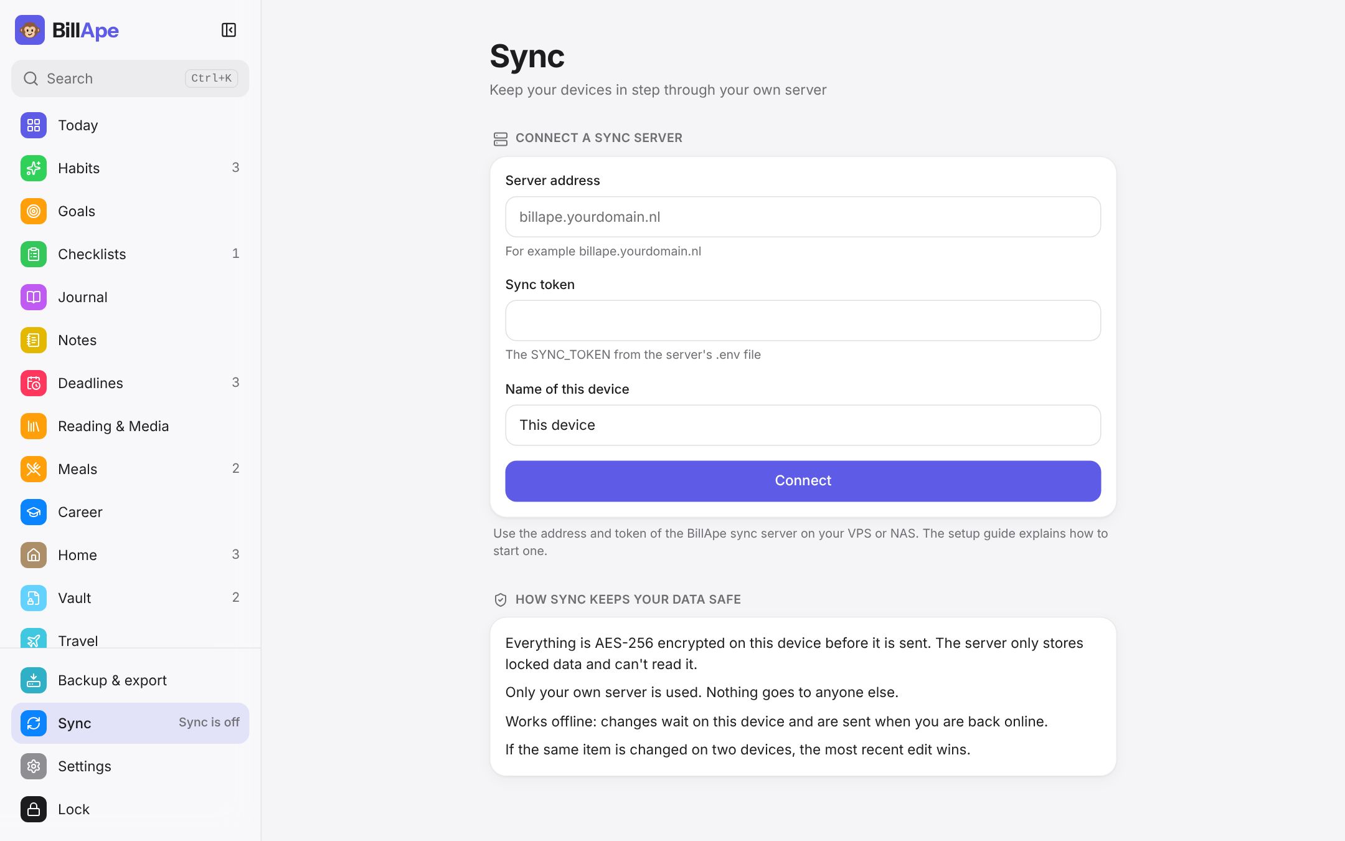This screenshot has height=841, width=1345.
Task: Click the Search box in the sidebar
Action: point(130,78)
